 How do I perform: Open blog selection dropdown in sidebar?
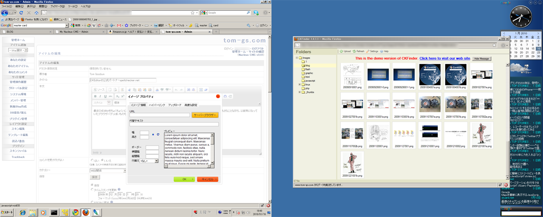click(x=18, y=50)
